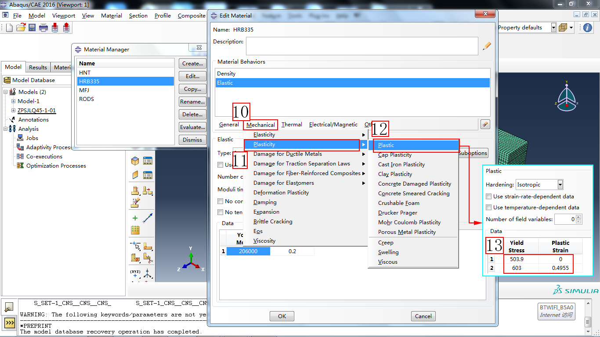Screen dimensions: 600x337
Task: Click Jobs in the model tree
Action: [32, 138]
